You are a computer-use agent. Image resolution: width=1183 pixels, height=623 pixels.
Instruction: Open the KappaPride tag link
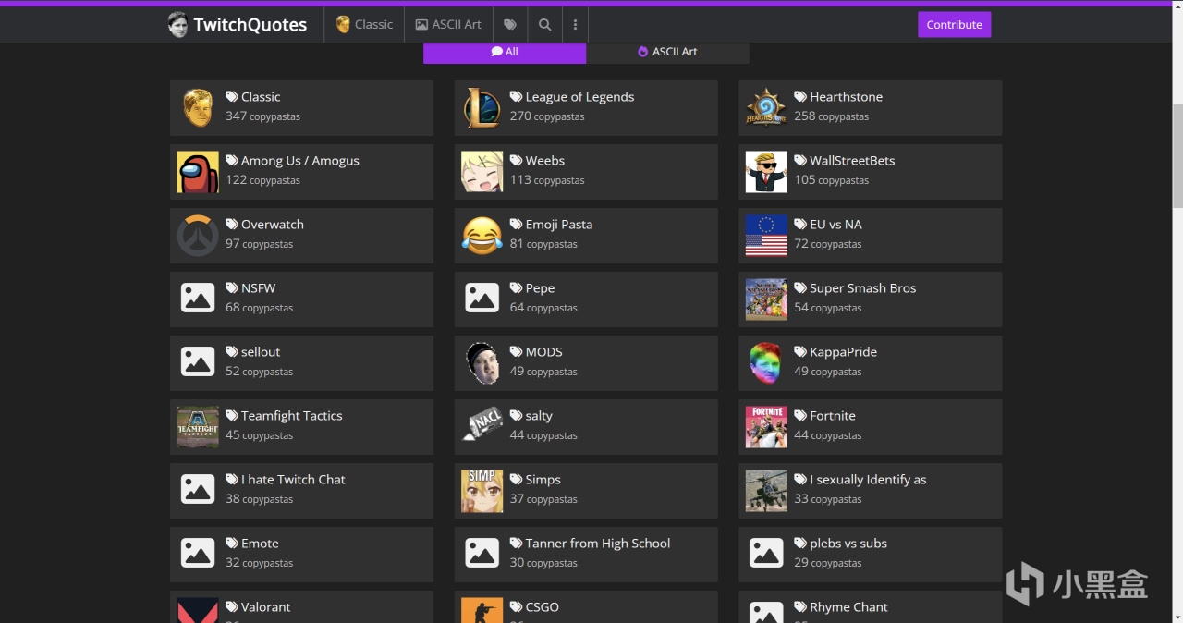(835, 352)
